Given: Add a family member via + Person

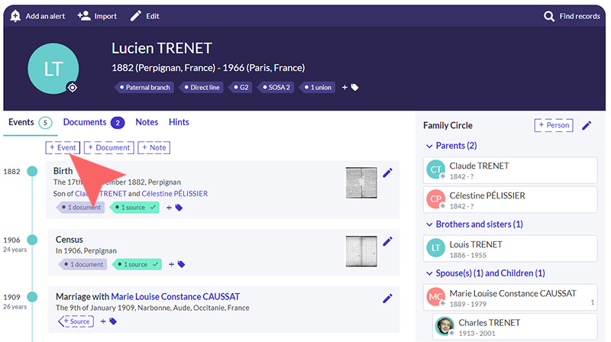Looking at the screenshot, I should coord(553,125).
